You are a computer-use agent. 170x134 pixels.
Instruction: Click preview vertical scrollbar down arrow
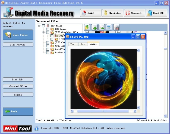pos(138,108)
